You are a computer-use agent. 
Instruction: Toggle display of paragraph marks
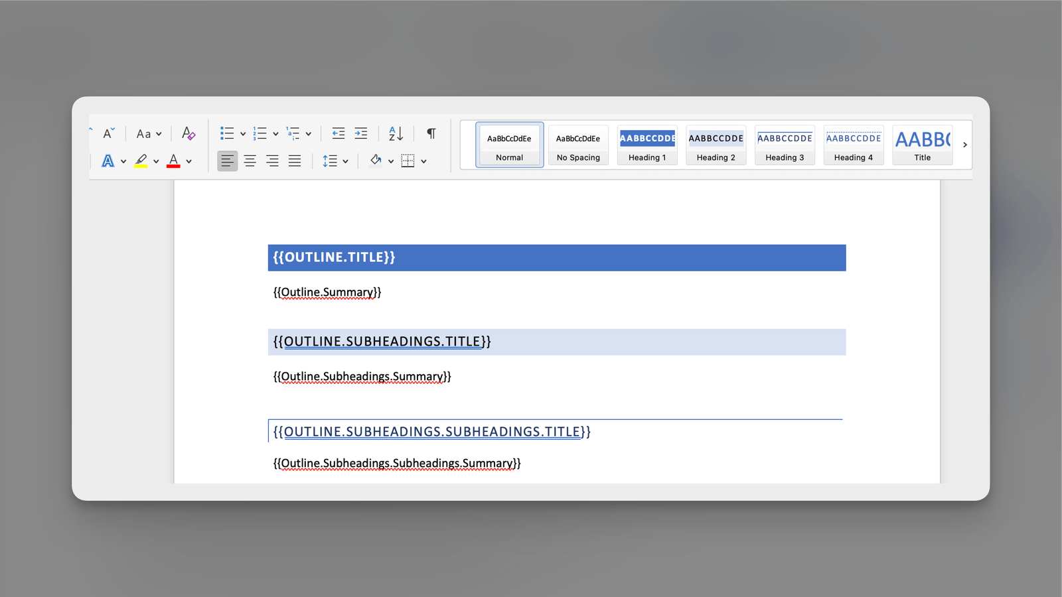[x=431, y=133]
